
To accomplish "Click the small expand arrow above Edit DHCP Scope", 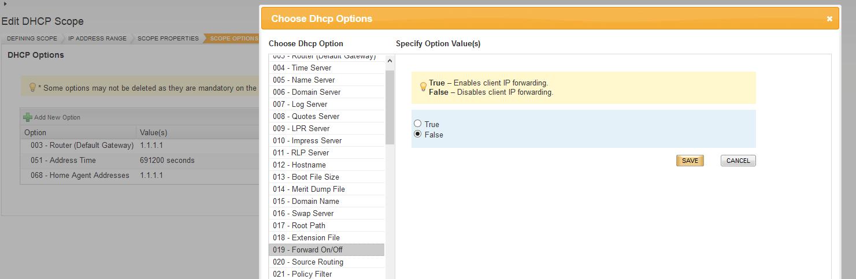I will click(x=5, y=3).
